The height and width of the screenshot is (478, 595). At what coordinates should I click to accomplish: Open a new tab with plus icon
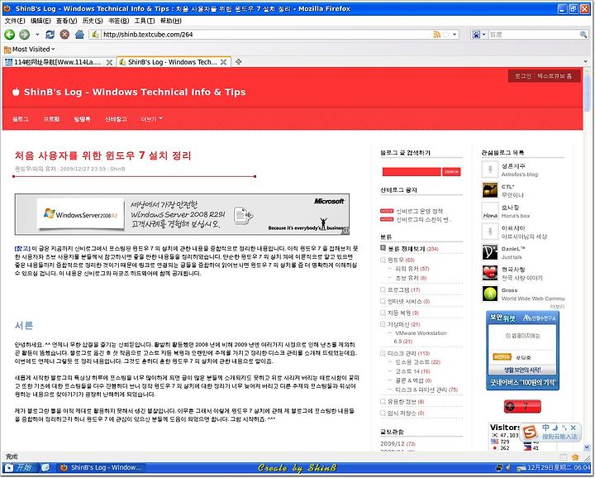coord(238,61)
